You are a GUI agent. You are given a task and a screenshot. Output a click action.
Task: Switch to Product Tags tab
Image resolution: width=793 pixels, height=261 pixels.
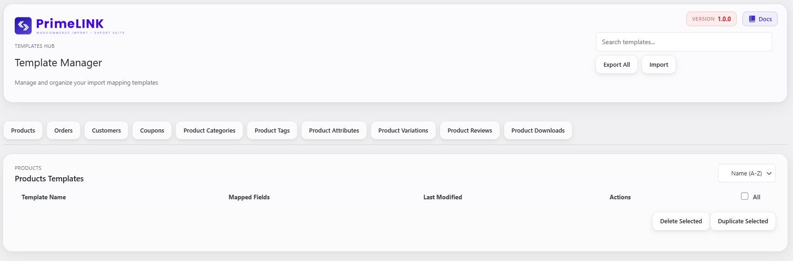(x=272, y=130)
